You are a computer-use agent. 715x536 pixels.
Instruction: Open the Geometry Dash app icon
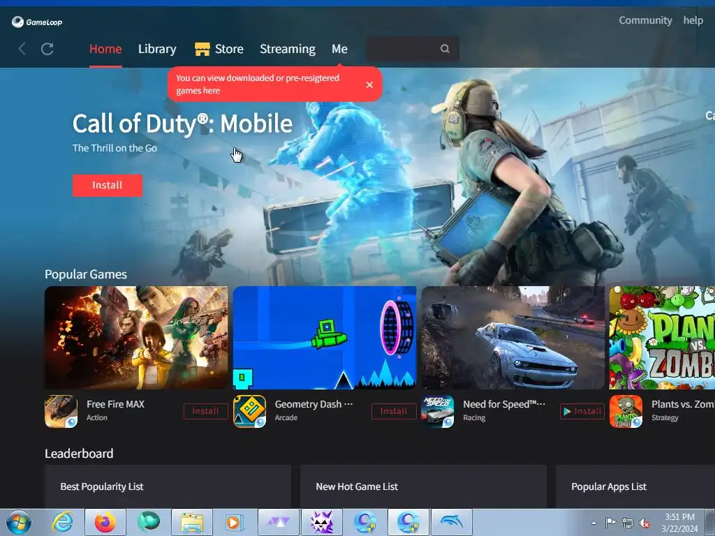click(x=249, y=411)
